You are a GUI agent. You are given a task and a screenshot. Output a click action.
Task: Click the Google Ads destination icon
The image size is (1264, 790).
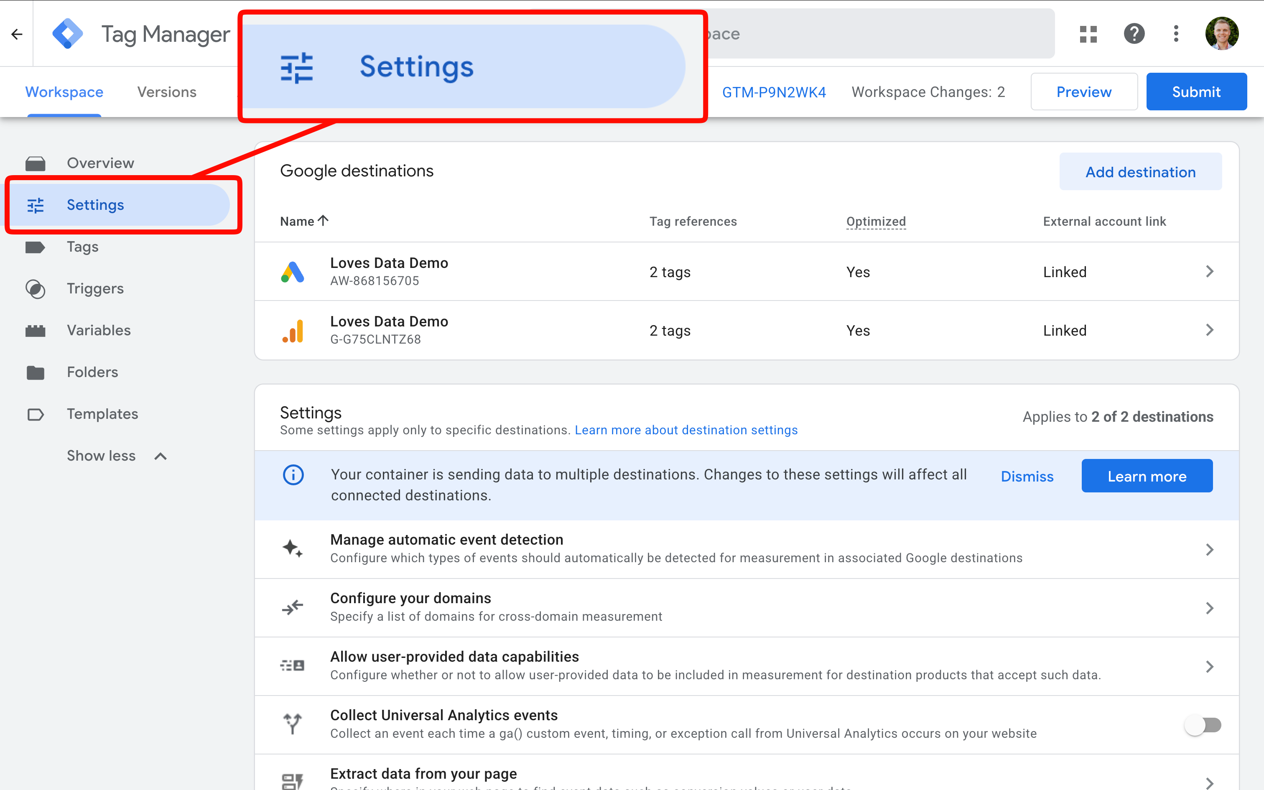coord(293,272)
